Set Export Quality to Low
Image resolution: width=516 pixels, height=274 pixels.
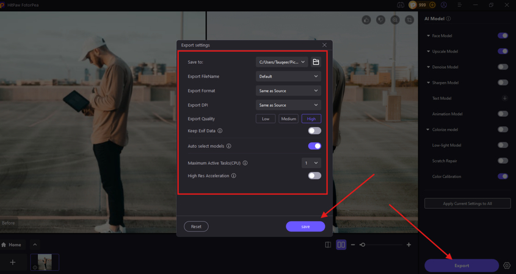click(266, 119)
